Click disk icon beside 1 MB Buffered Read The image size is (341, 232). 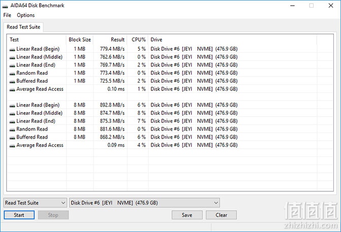pyautogui.click(x=12, y=82)
